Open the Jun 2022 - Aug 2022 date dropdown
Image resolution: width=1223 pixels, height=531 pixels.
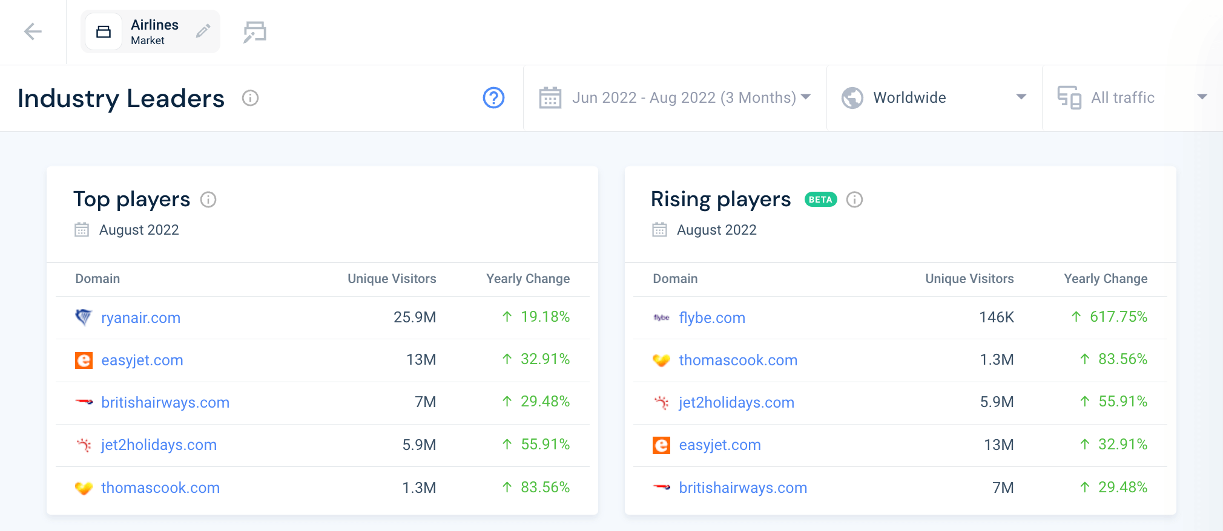click(x=675, y=97)
